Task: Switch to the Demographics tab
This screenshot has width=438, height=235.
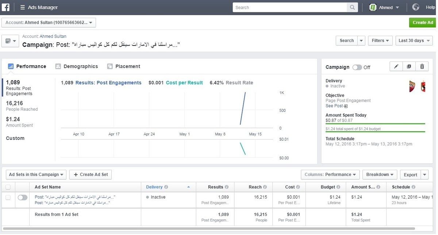Action: [x=77, y=66]
